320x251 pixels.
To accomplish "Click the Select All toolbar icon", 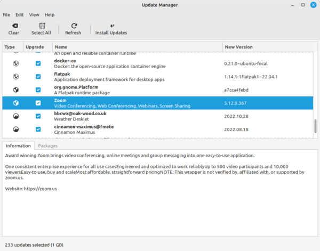I will pos(41,26).
